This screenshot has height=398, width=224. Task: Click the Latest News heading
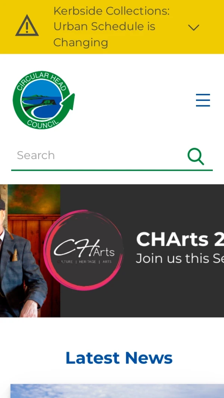click(119, 358)
